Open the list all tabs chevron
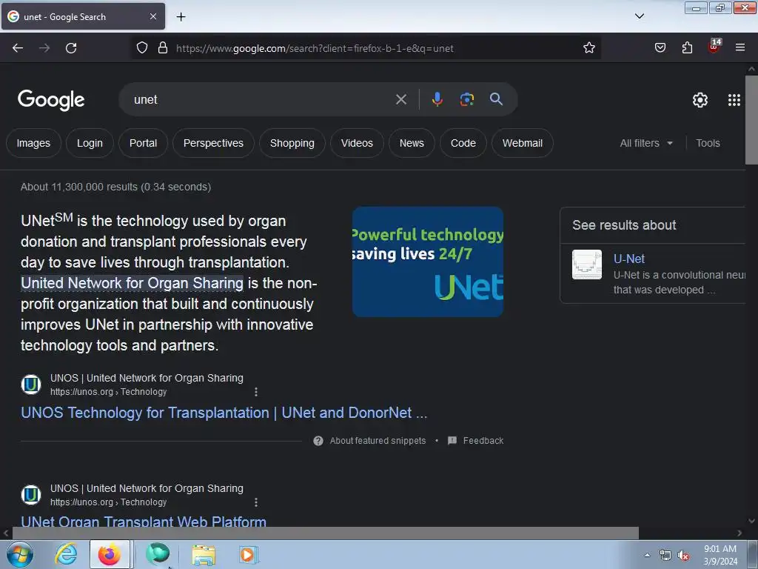Screen dimensions: 758x569 click(639, 16)
